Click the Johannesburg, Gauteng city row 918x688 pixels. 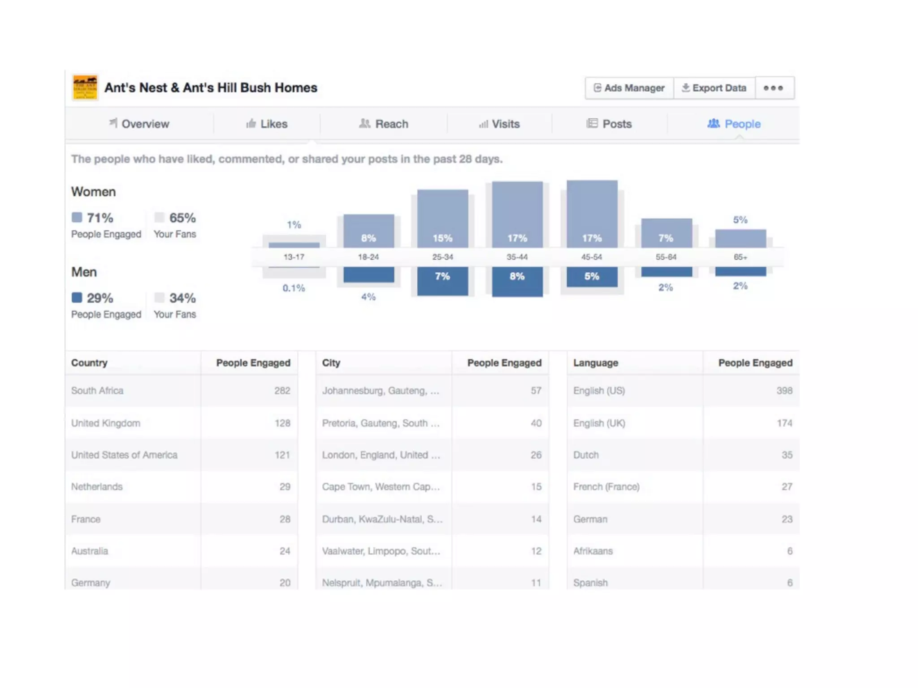click(381, 391)
